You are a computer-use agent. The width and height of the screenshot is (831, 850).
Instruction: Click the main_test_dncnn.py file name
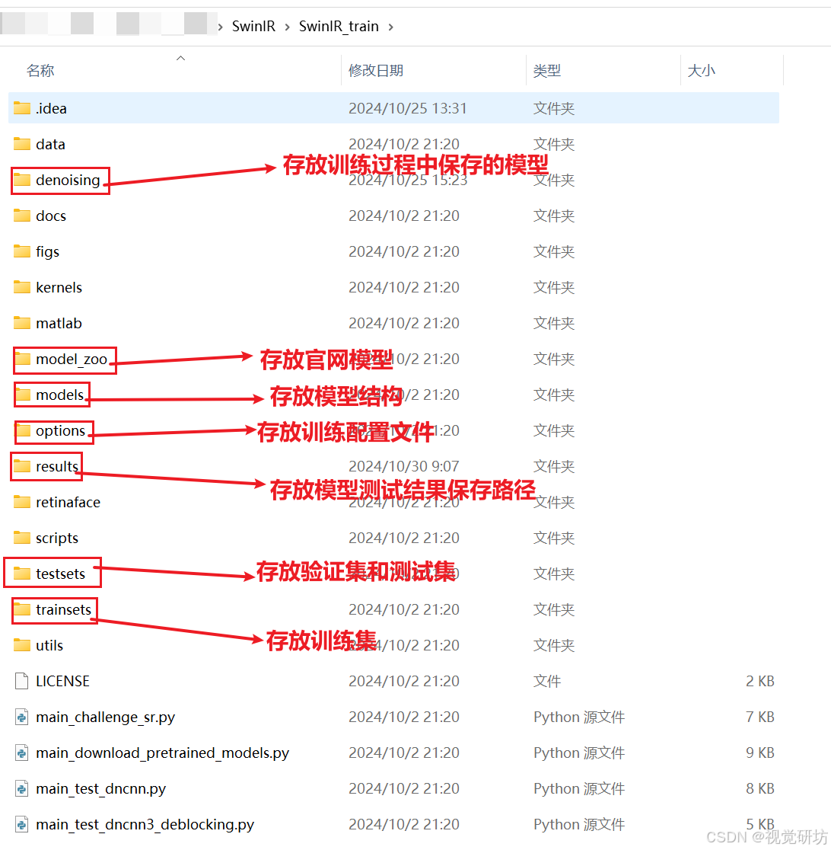point(100,788)
